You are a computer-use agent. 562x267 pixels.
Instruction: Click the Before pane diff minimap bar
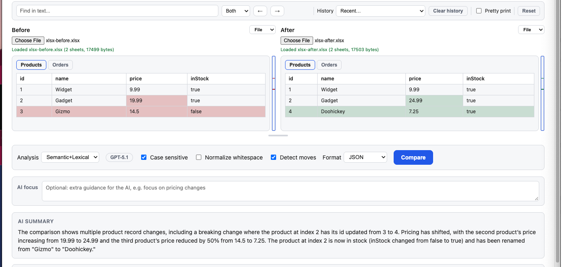(x=274, y=93)
